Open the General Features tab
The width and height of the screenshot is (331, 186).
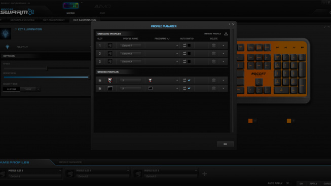tap(22, 20)
